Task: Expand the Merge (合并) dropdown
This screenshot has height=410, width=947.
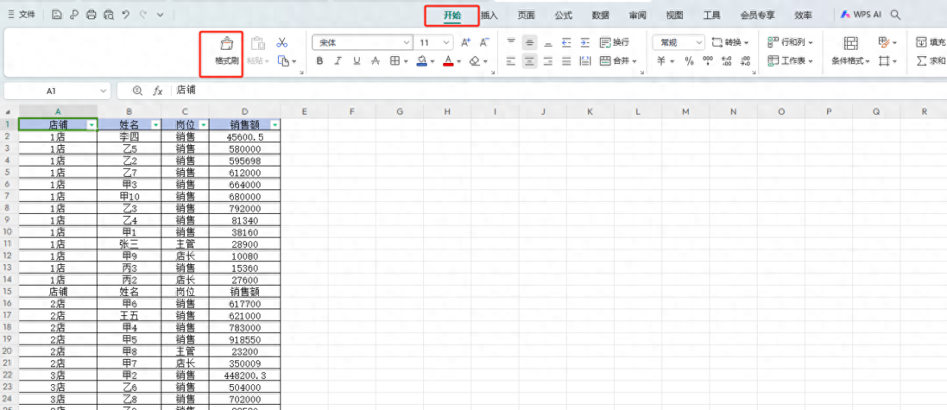Action: 635,61
